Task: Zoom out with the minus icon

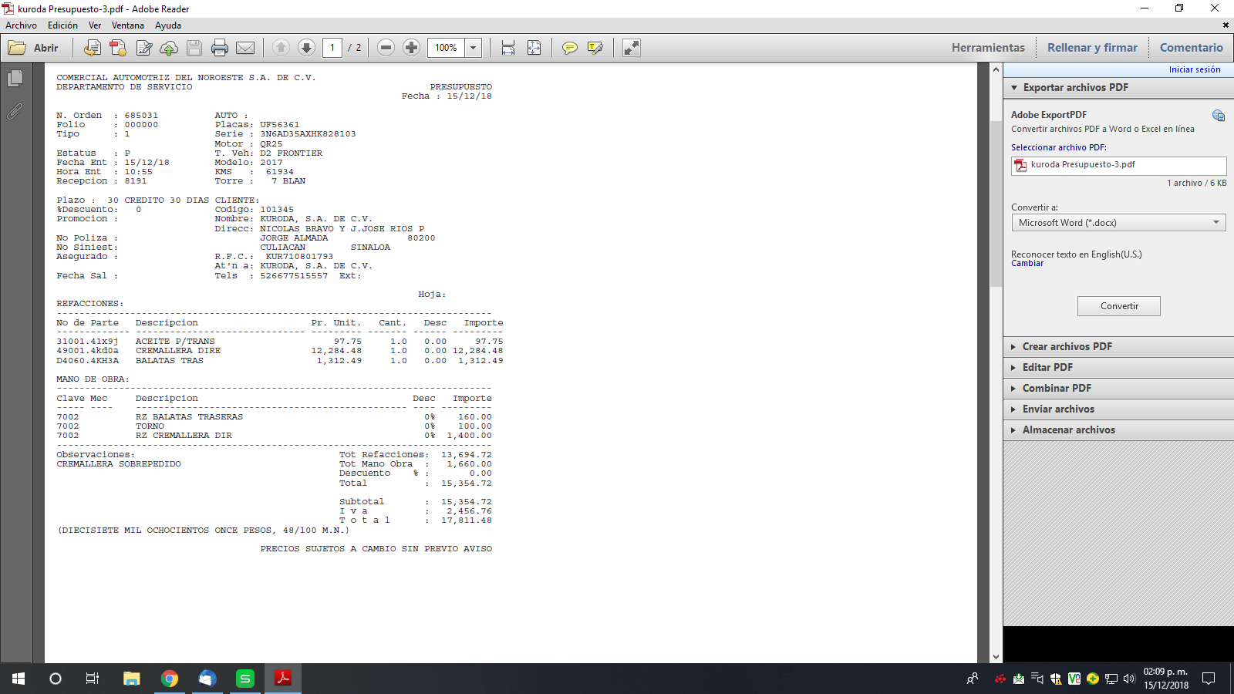Action: [386, 48]
